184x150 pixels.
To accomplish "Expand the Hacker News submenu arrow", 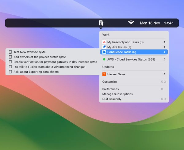I will click(165, 74).
